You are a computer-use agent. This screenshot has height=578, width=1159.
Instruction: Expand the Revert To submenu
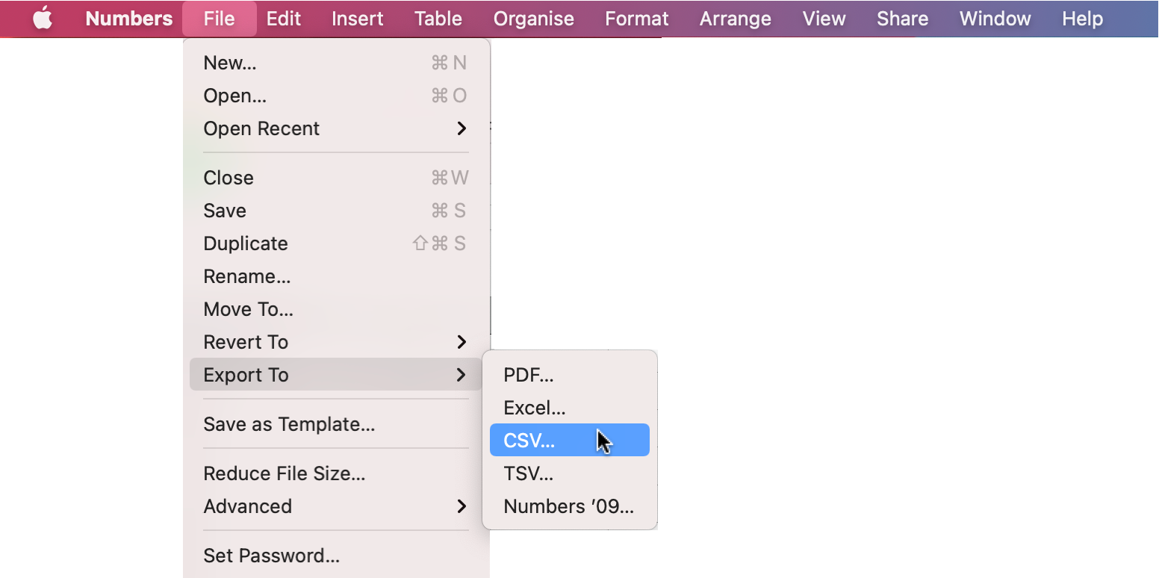coord(246,342)
